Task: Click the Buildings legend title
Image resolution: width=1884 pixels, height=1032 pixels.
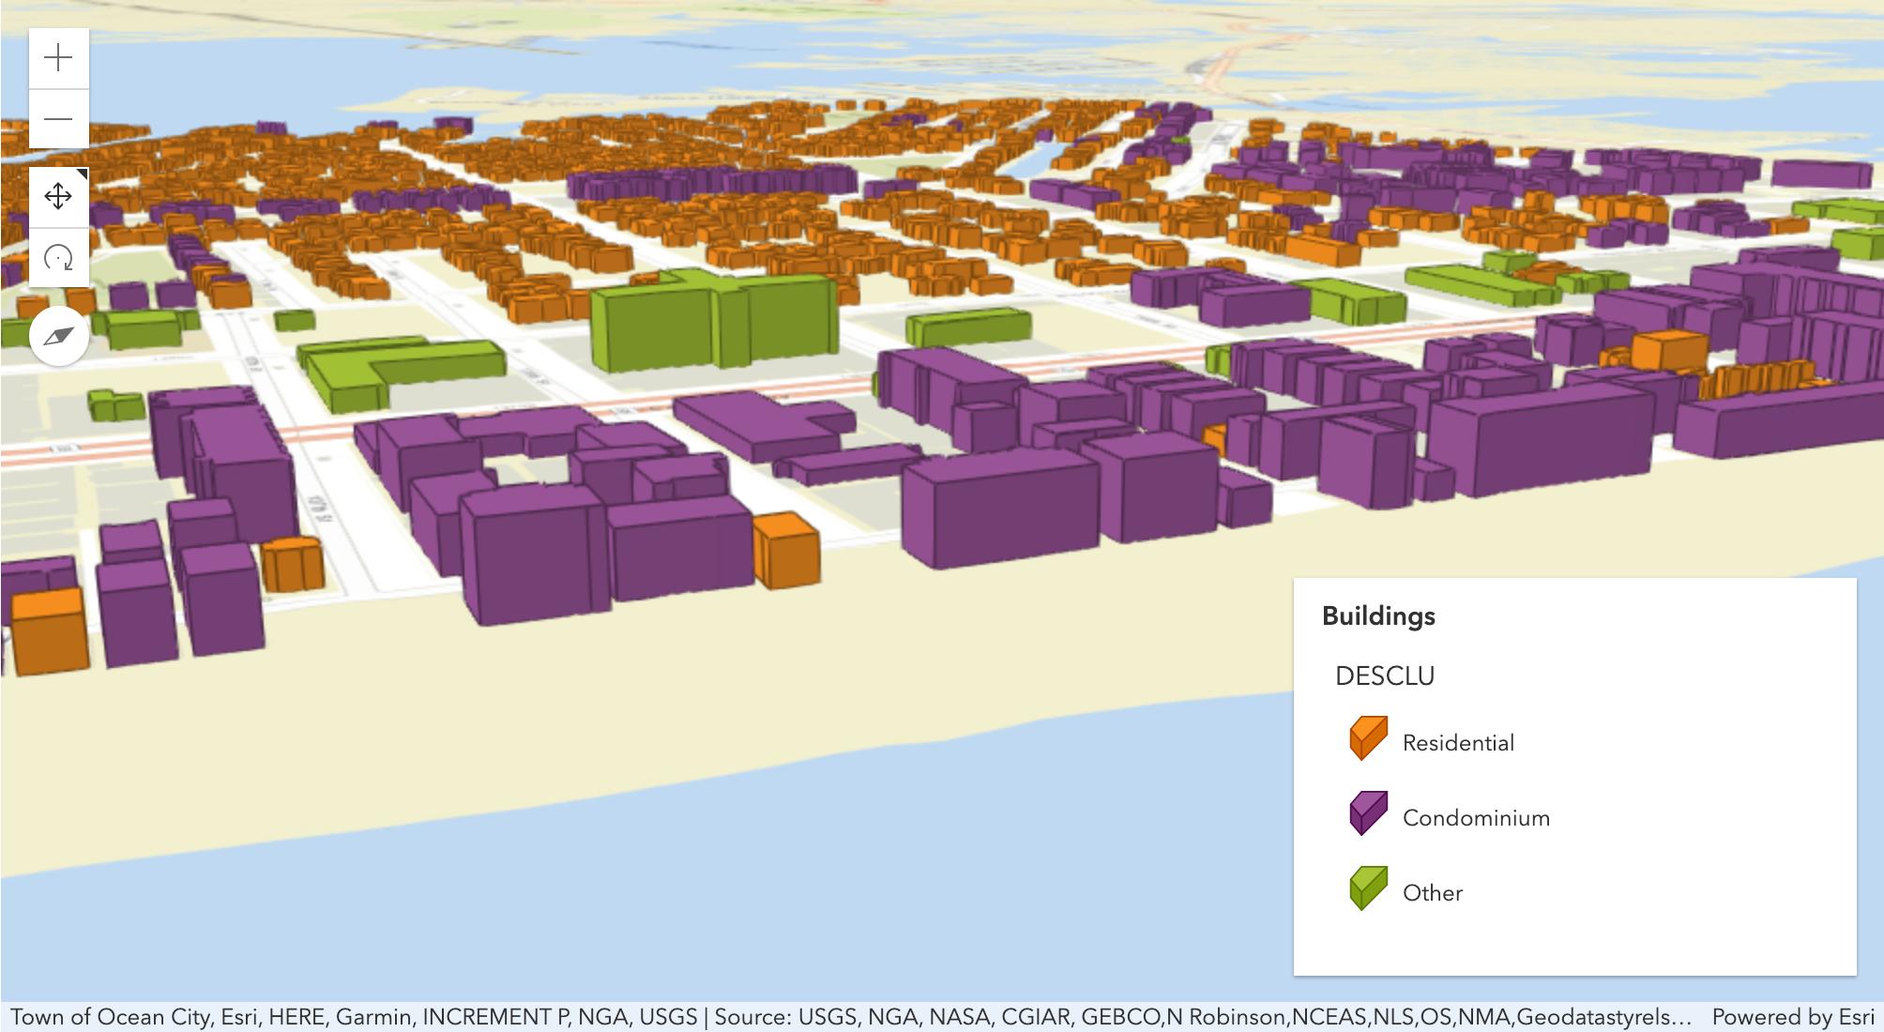Action: point(1378,616)
